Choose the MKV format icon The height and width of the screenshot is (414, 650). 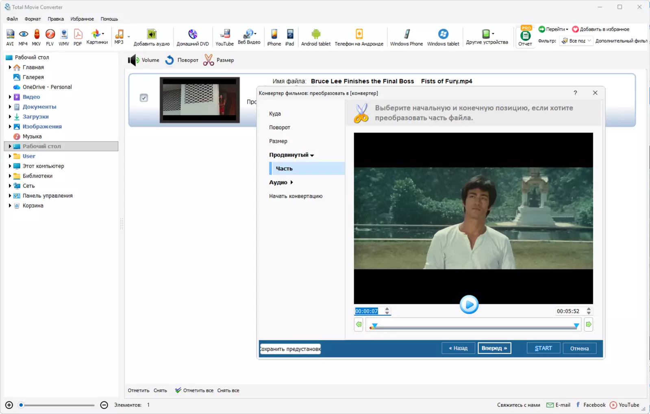point(37,37)
